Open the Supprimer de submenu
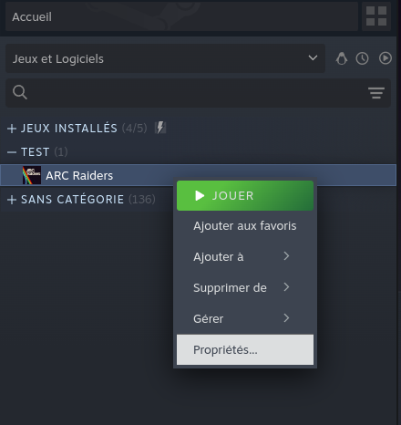The width and height of the screenshot is (401, 425). (x=245, y=288)
